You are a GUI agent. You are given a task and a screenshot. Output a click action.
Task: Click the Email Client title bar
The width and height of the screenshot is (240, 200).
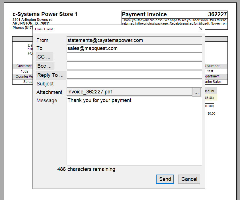(114, 29)
